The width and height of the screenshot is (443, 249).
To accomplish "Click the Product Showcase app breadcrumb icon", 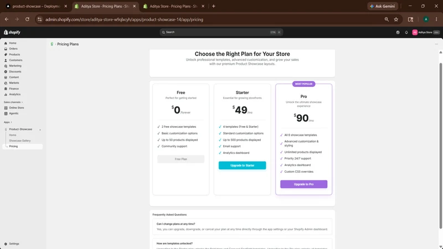I will (52, 44).
